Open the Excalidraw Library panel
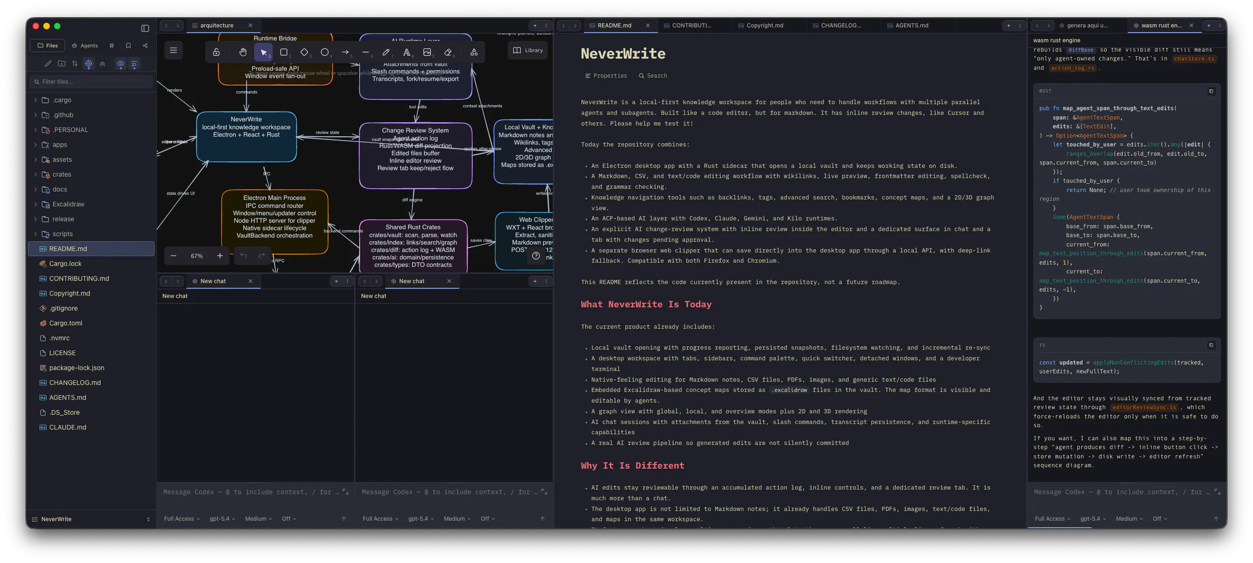The height and width of the screenshot is (563, 1253). [528, 50]
